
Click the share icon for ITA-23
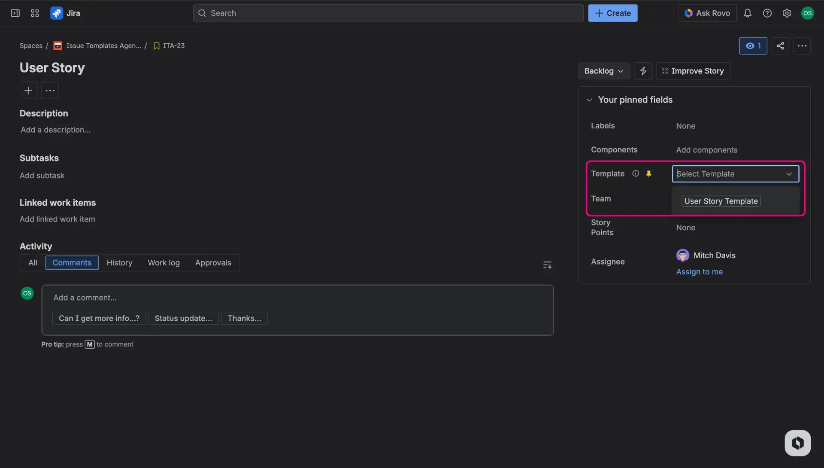click(x=780, y=46)
